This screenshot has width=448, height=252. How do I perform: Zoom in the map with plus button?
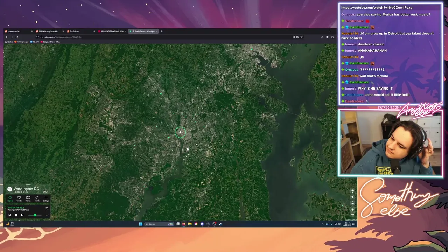[x=352, y=209]
